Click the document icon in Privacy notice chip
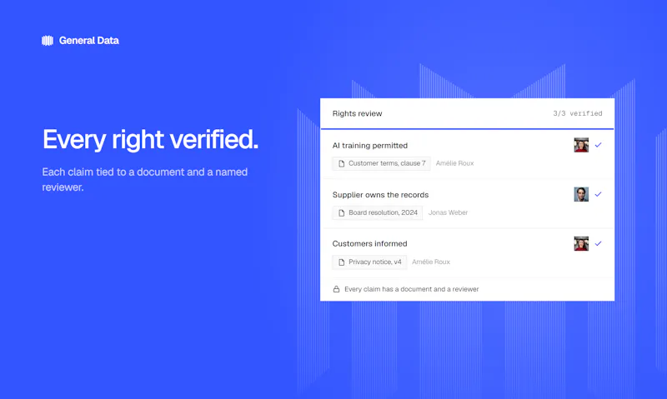The height and width of the screenshot is (399, 667). 342,262
